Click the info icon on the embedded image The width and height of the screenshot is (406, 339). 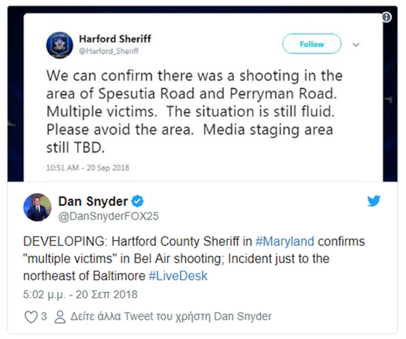[386, 17]
